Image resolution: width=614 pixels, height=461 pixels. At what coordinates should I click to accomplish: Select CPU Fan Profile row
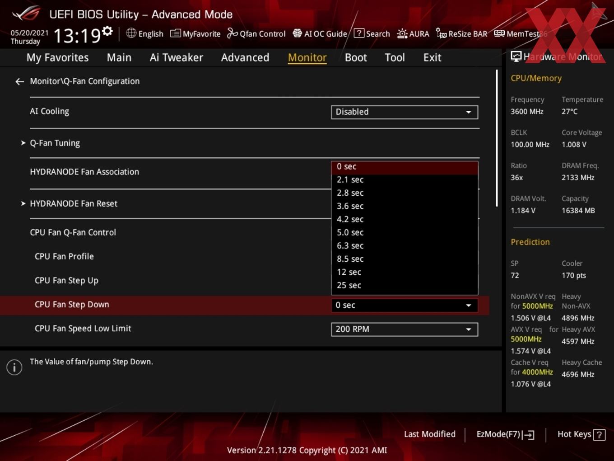coord(65,256)
